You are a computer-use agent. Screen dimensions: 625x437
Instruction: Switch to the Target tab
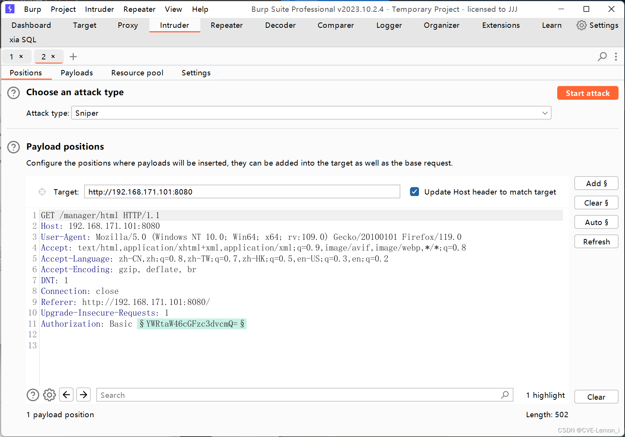click(x=85, y=25)
